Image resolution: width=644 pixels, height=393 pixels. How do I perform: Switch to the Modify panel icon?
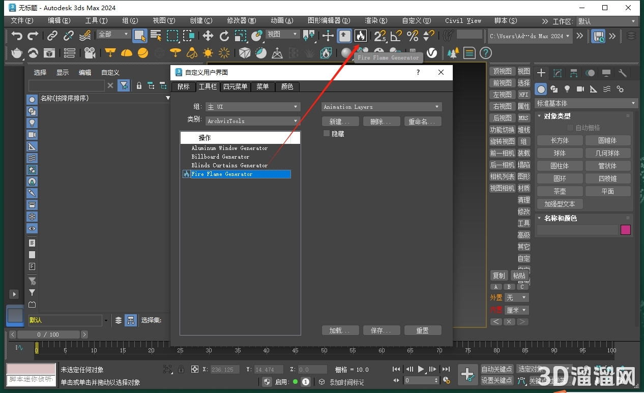click(x=558, y=73)
